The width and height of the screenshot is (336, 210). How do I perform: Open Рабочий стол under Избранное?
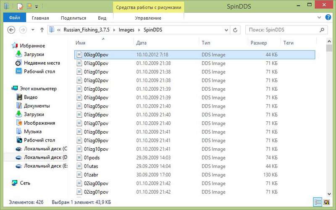(x=39, y=71)
